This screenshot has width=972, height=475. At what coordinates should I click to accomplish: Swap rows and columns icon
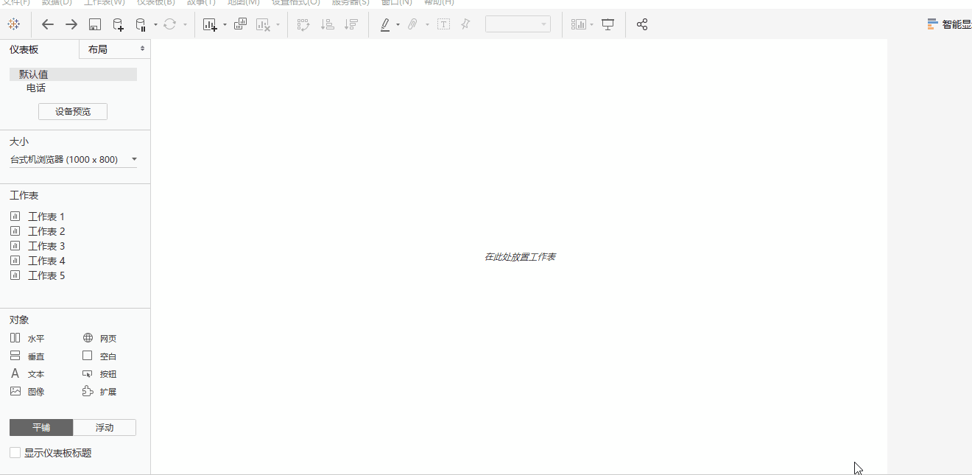click(x=303, y=24)
